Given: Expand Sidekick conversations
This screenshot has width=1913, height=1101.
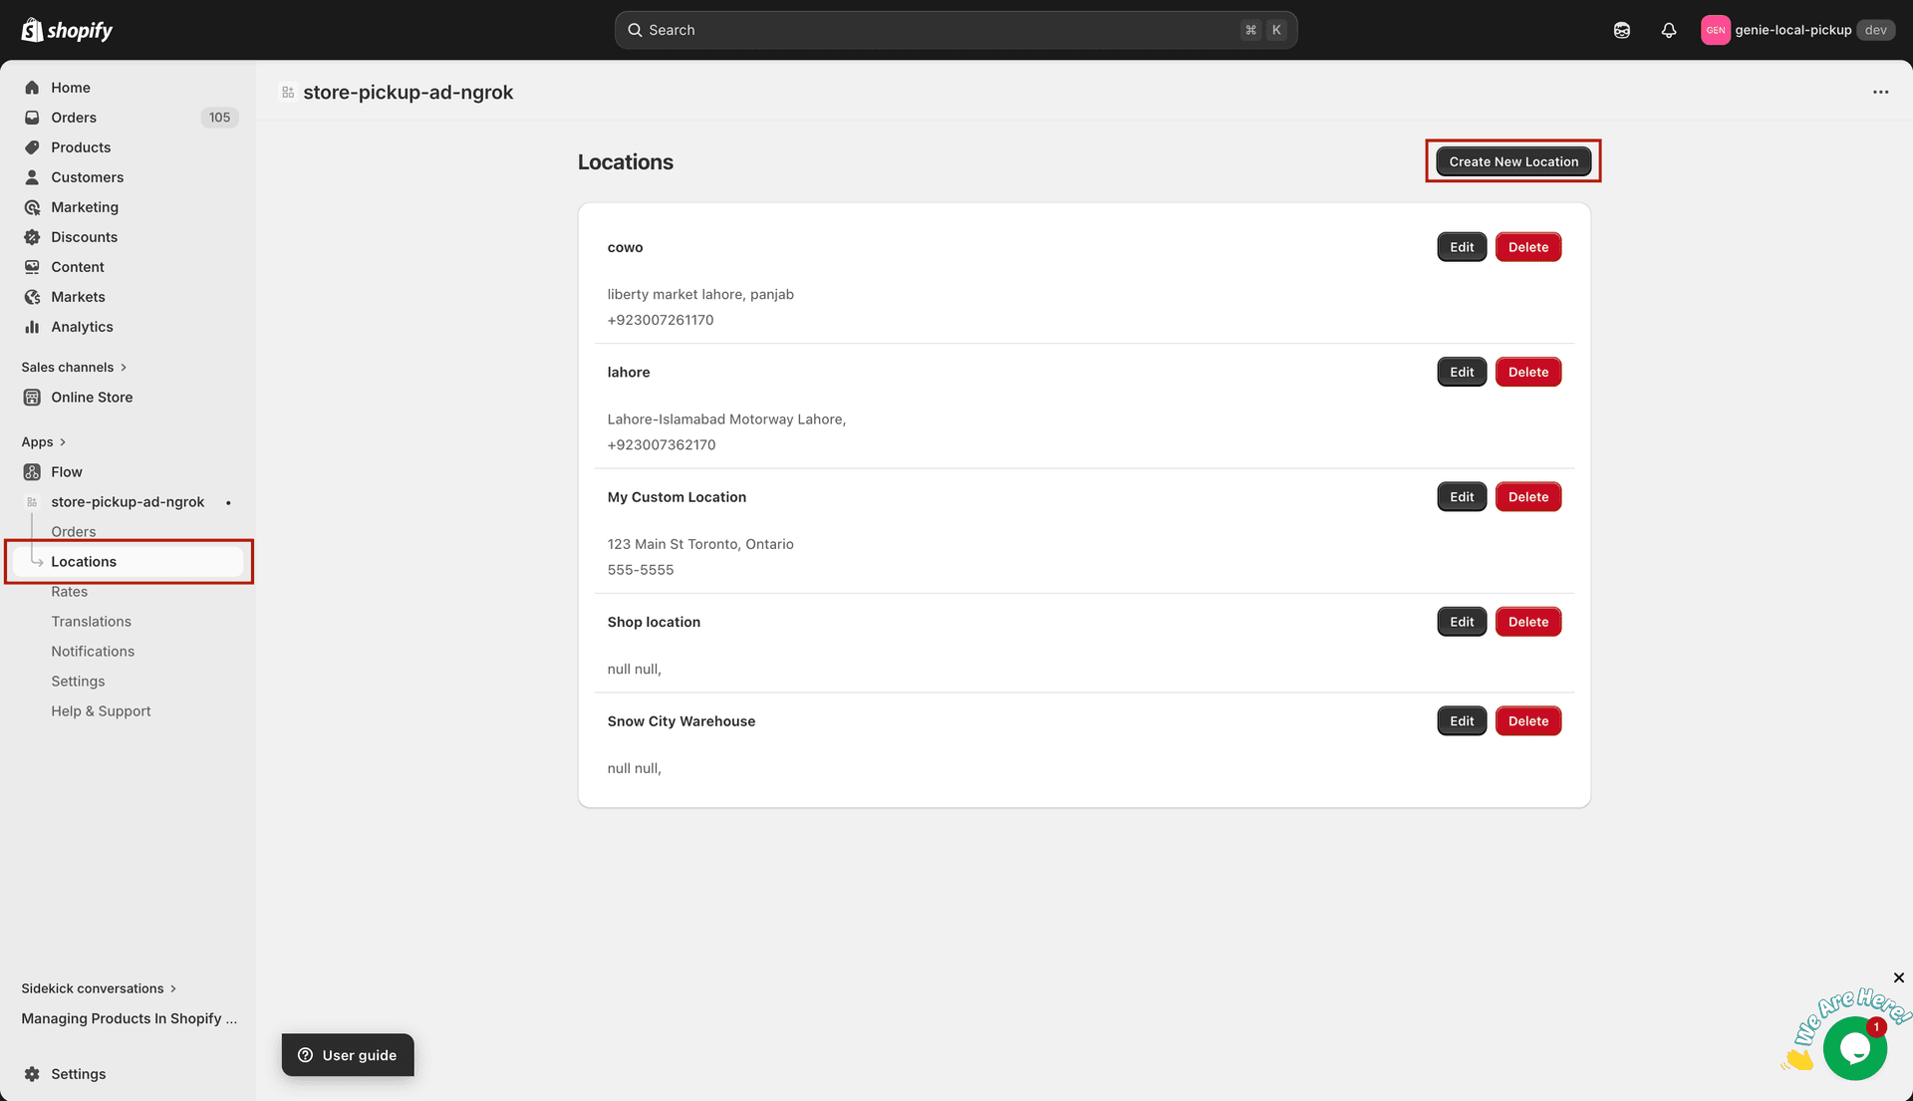Looking at the screenshot, I should pos(92,987).
